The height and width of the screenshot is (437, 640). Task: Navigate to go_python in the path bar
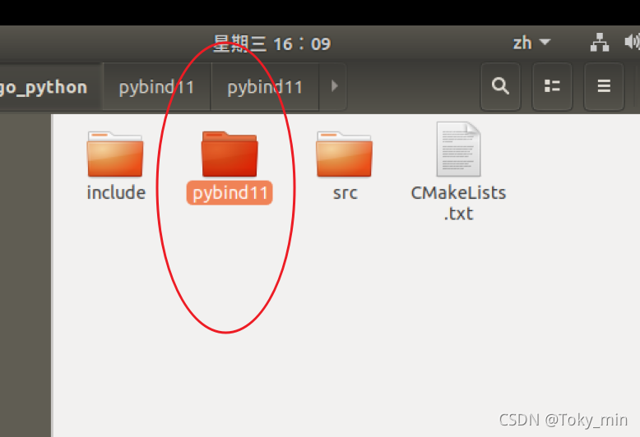44,87
